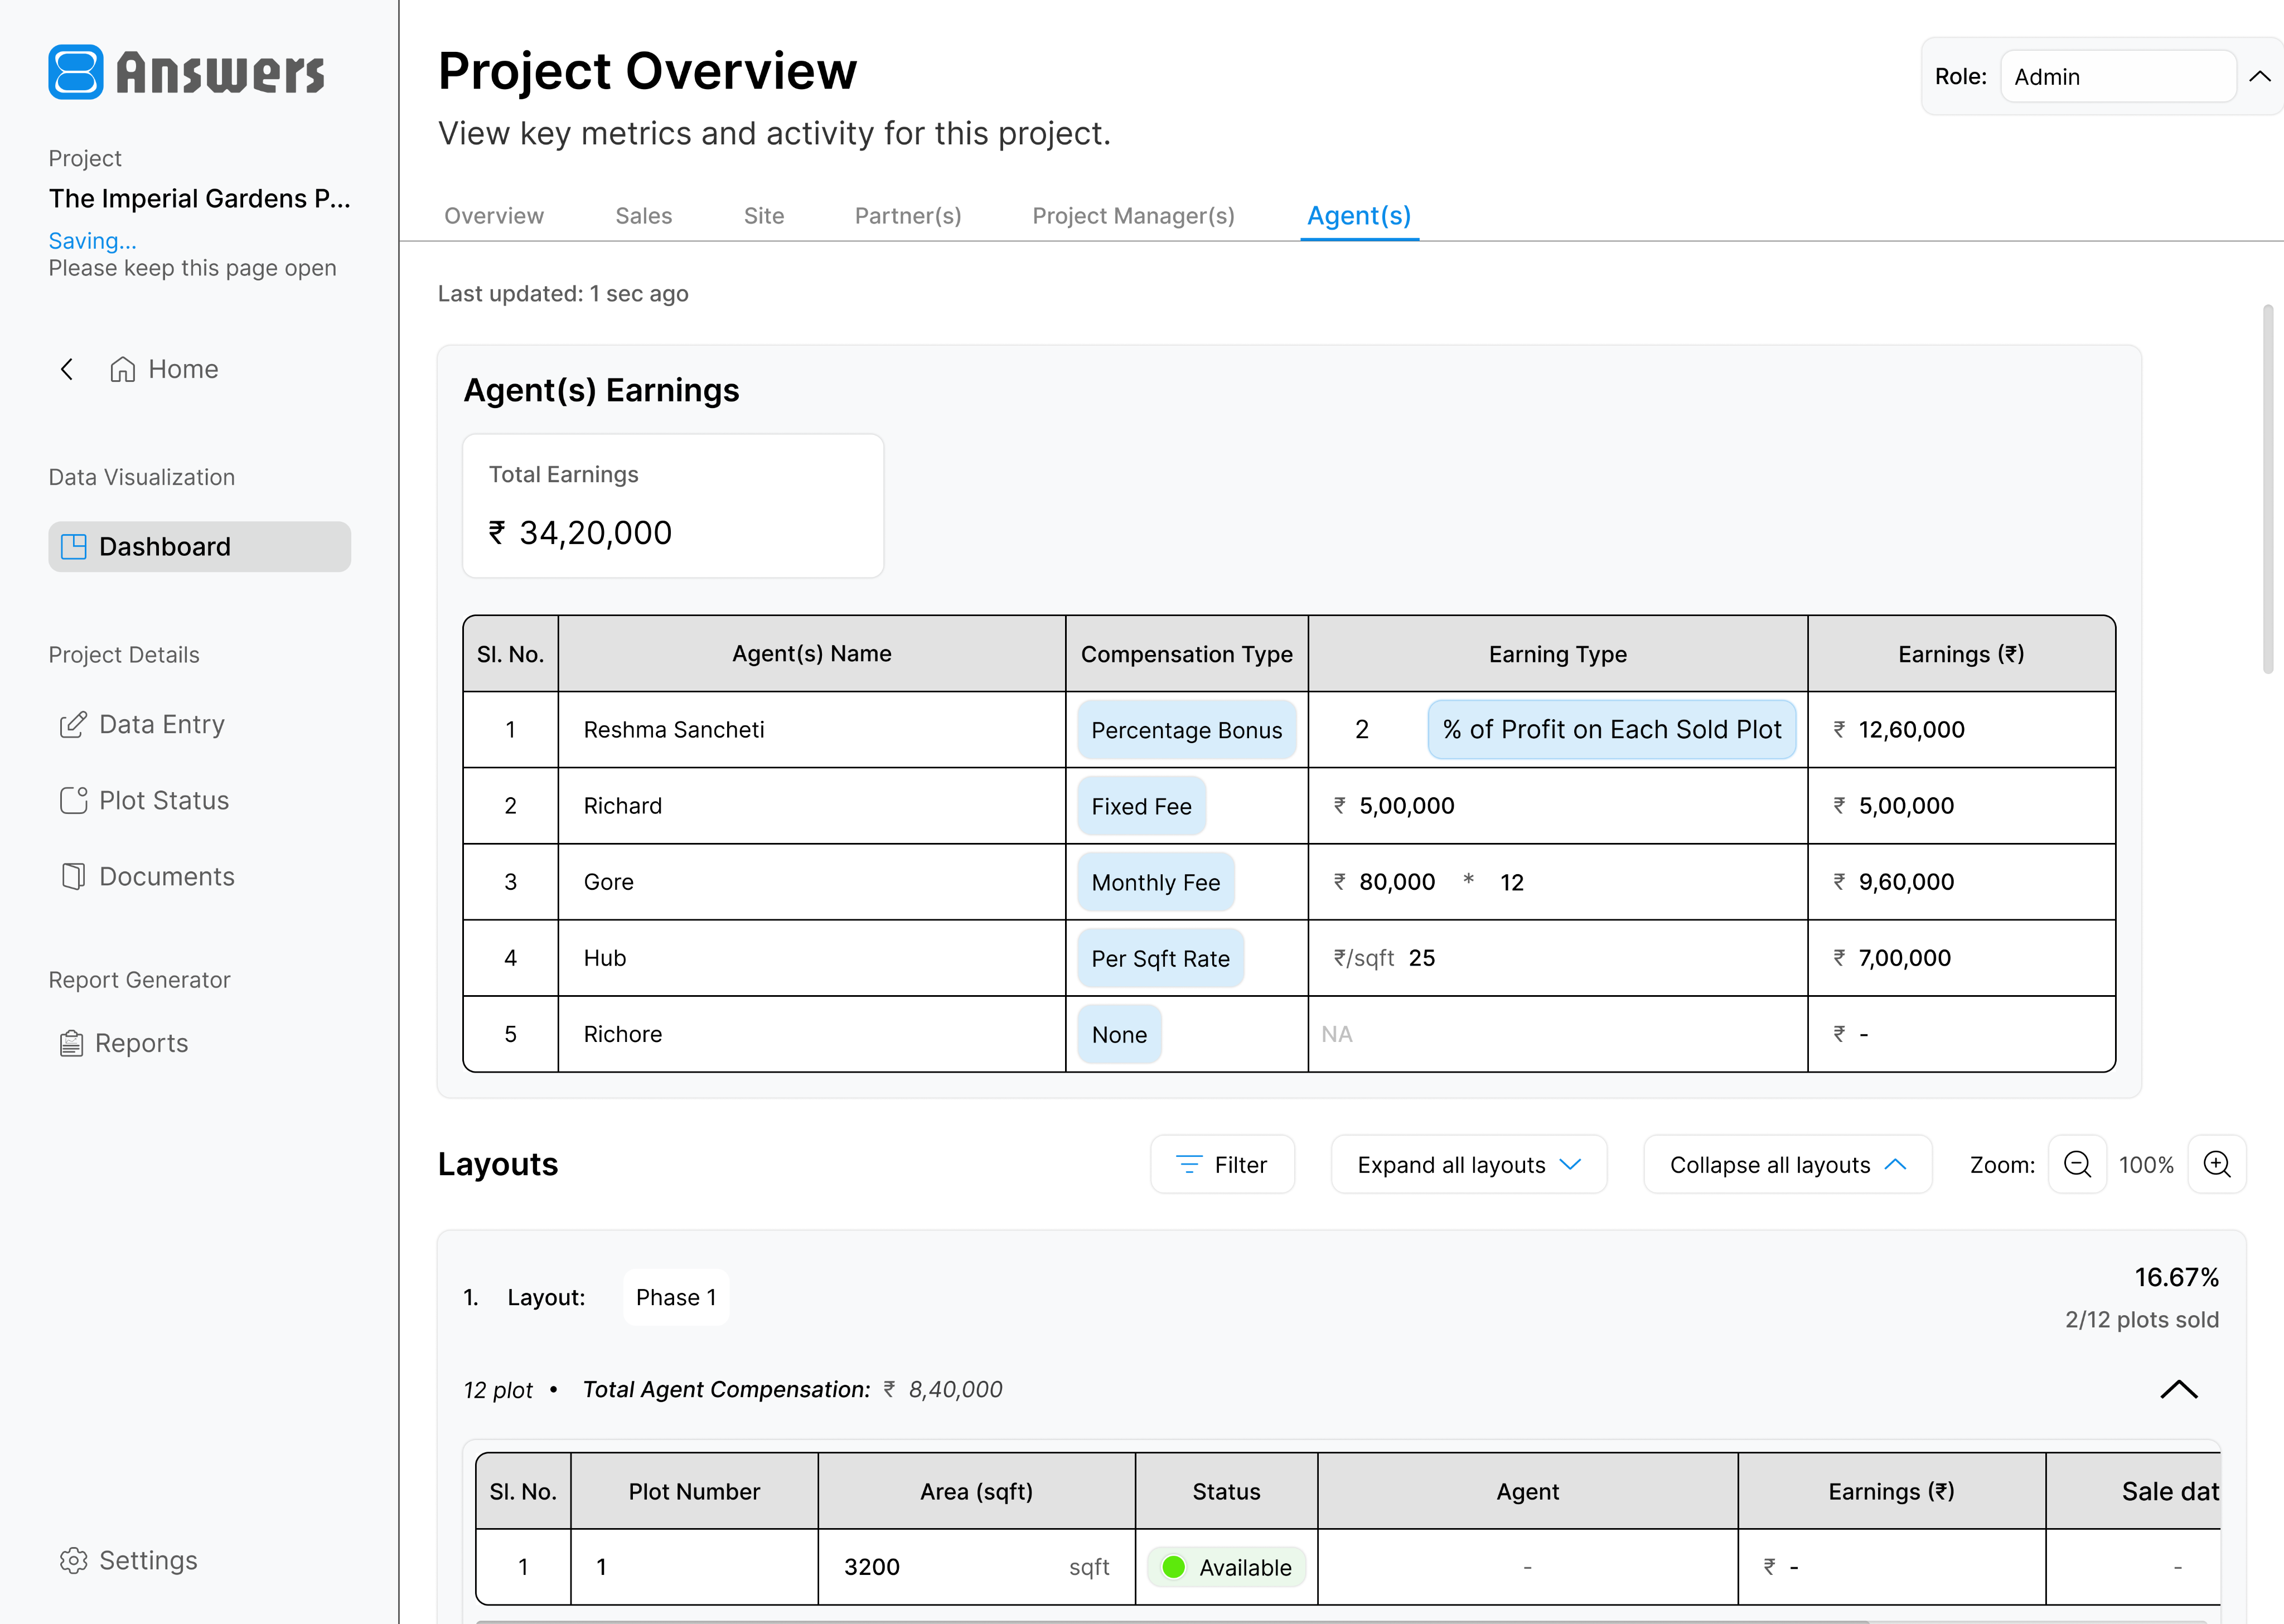This screenshot has height=1624, width=2284.
Task: Collapse the Phase 1 layout section
Action: tap(2179, 1389)
